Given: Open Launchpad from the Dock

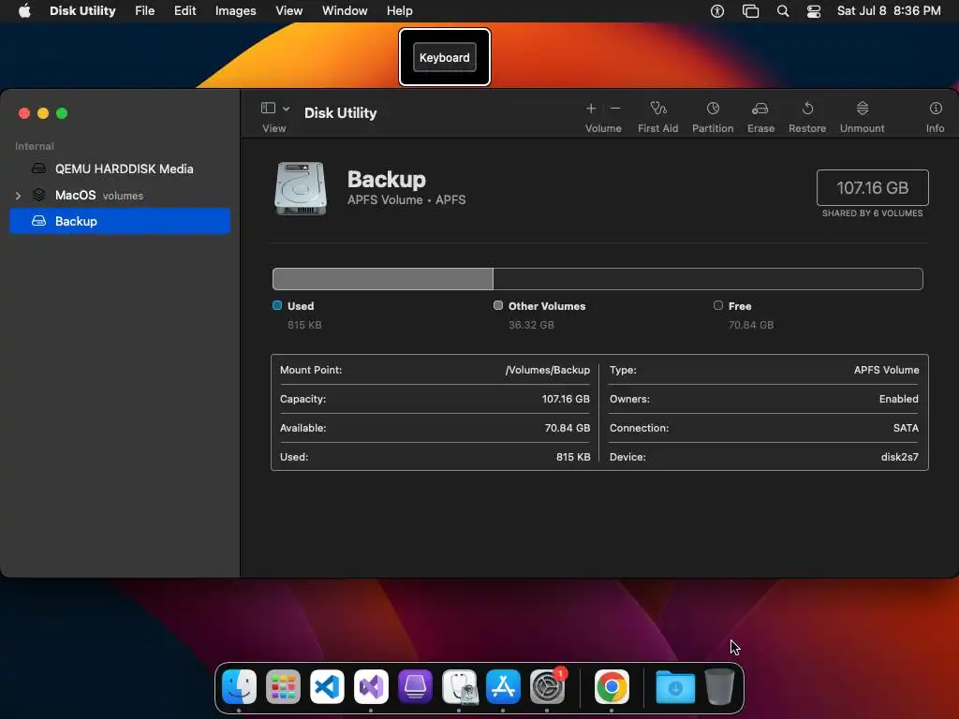Looking at the screenshot, I should pyautogui.click(x=283, y=686).
